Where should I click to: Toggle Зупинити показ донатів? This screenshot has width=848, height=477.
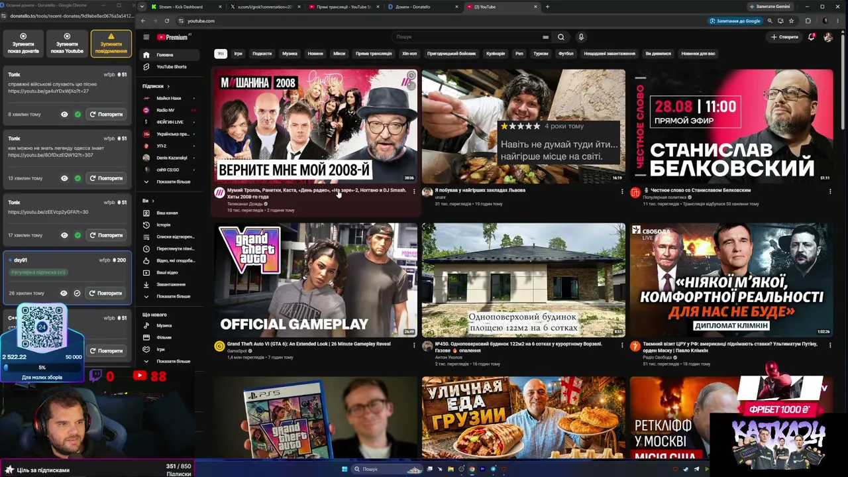[x=23, y=43]
